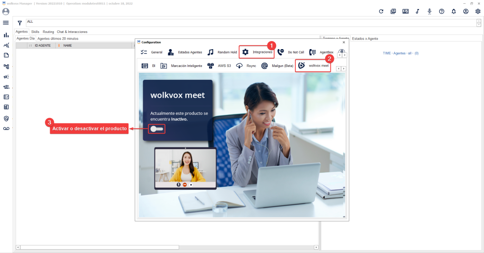
Task: Click the filter funnel icon
Action: point(20,23)
